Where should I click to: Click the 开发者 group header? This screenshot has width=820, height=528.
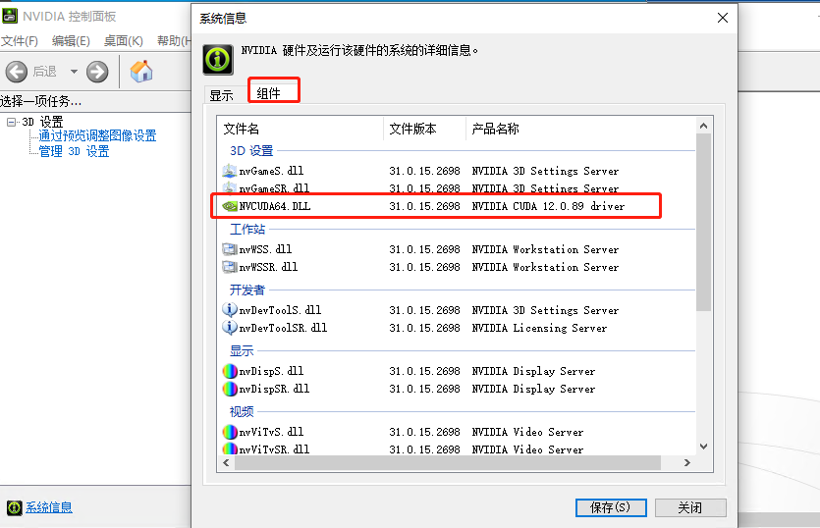[x=247, y=290]
